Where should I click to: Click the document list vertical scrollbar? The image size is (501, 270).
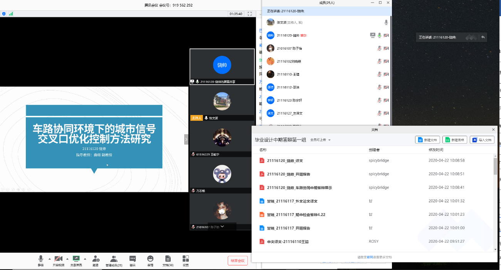(x=495, y=166)
